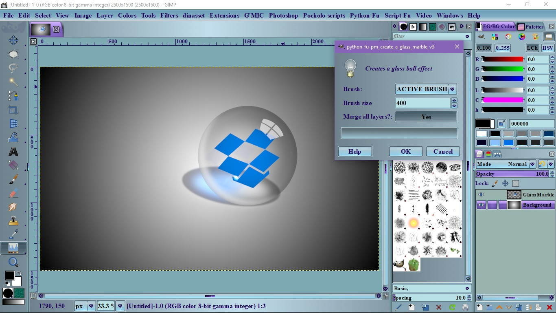This screenshot has height=313, width=556.
Task: Click OK in glass marble dialog
Action: pos(406,152)
